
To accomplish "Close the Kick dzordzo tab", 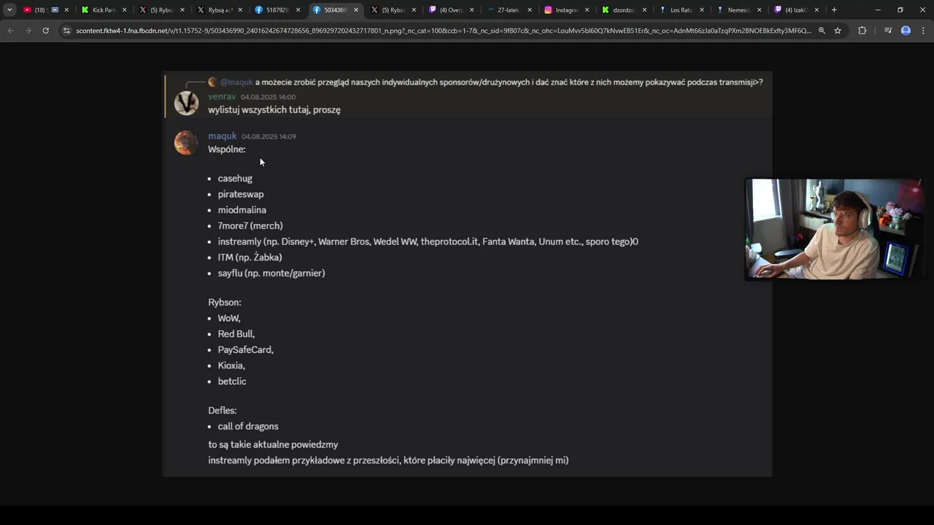I will [644, 10].
